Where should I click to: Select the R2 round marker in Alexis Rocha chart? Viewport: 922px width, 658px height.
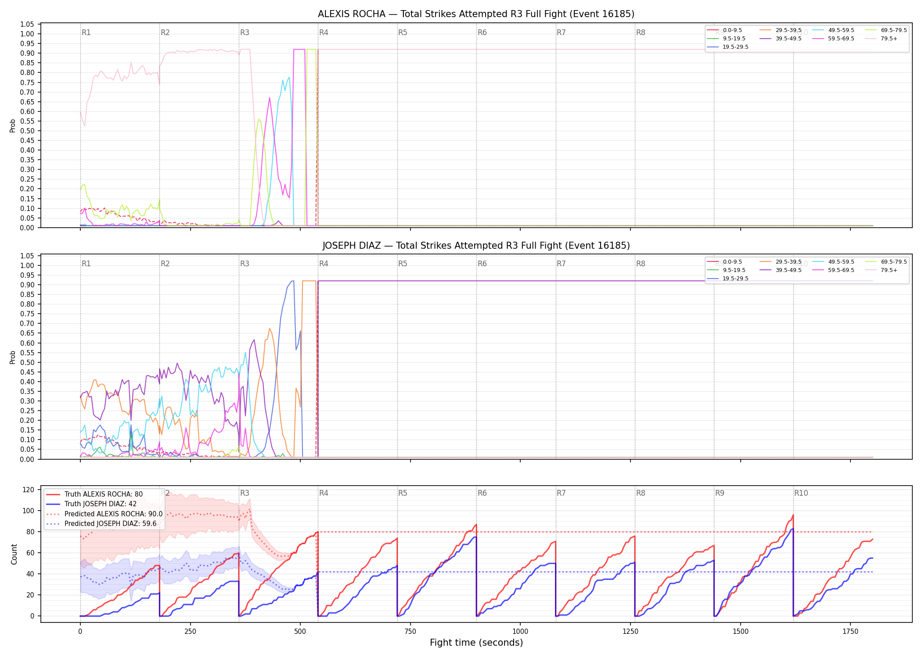tap(165, 32)
